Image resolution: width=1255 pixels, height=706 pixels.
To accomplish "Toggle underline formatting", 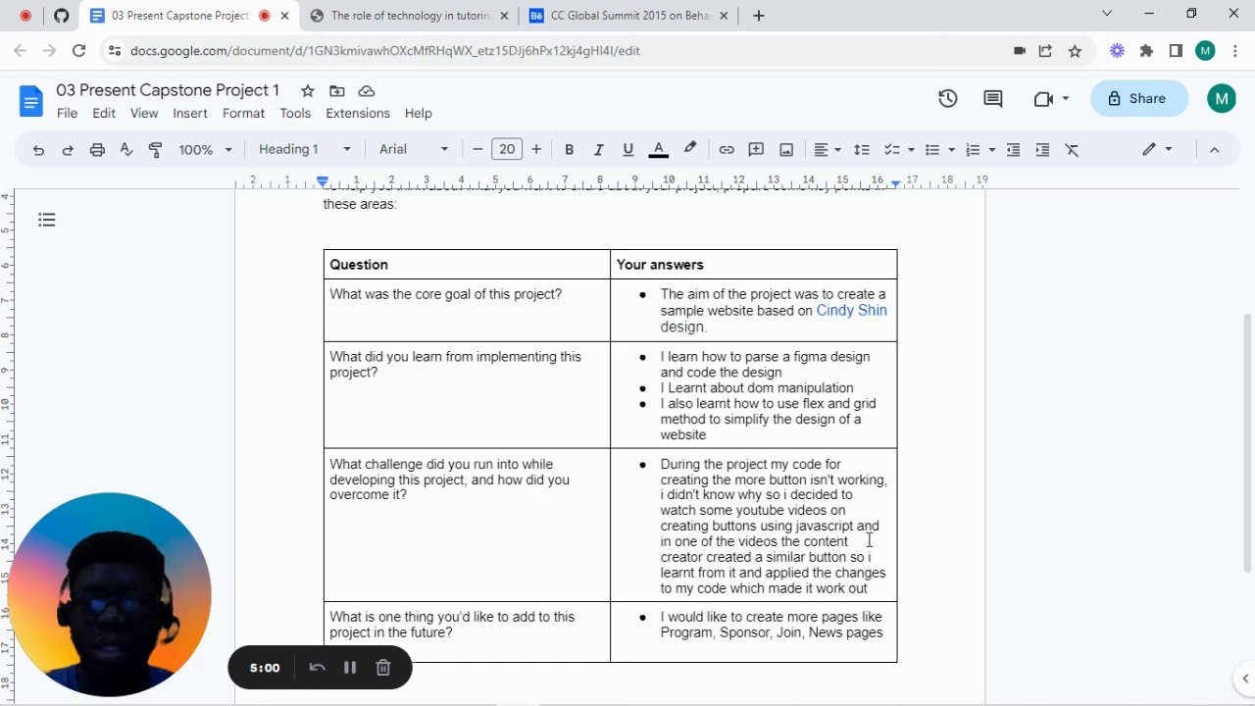I will 627,150.
